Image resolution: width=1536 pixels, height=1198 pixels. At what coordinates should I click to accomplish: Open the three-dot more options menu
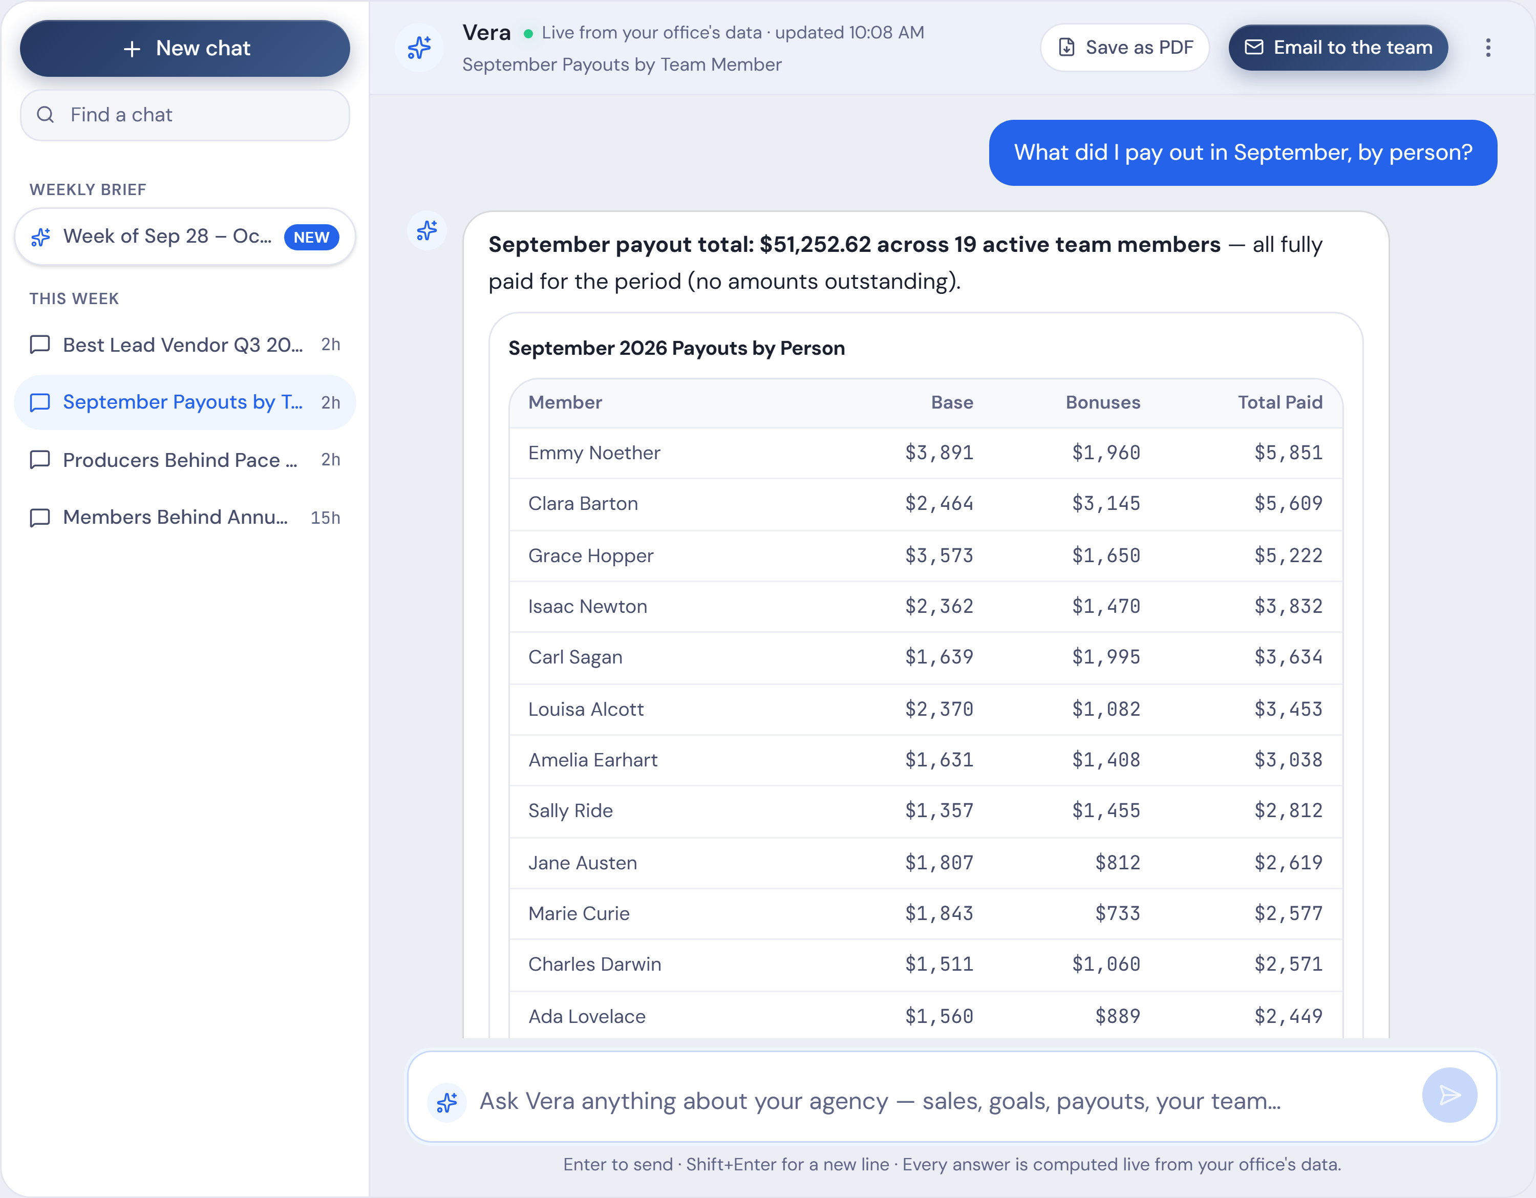point(1488,48)
